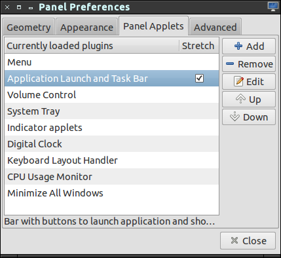Click the X icon on Close button

tap(234, 240)
